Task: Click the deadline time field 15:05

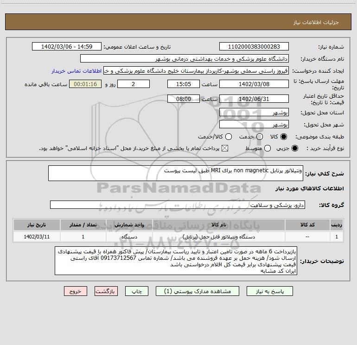Action: (184, 84)
